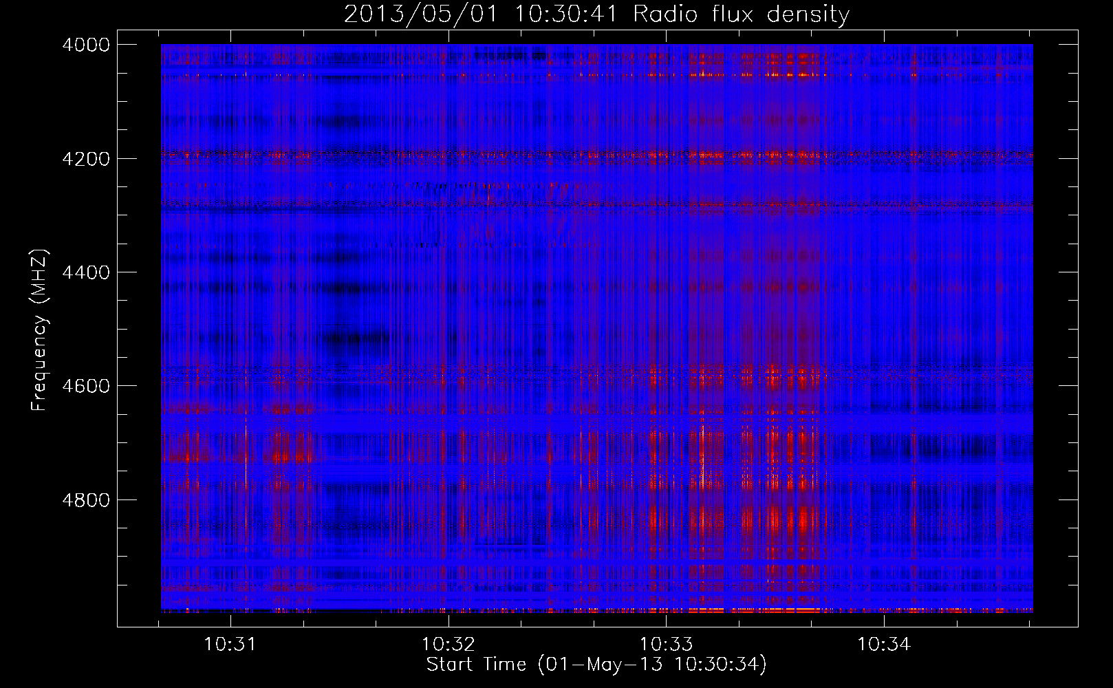
Task: Click the 'Frequency (MHZ)' y-axis title
Action: pos(39,330)
